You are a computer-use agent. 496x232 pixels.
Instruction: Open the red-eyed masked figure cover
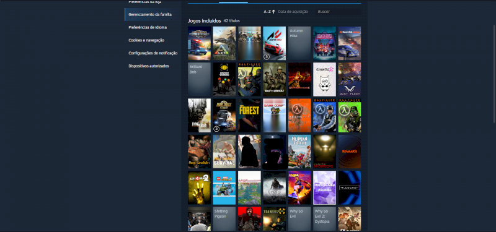(x=249, y=219)
